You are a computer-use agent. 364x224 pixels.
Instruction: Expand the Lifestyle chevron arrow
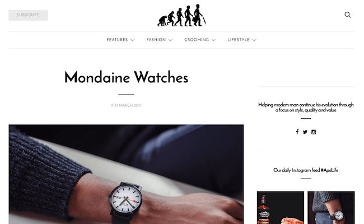254,40
